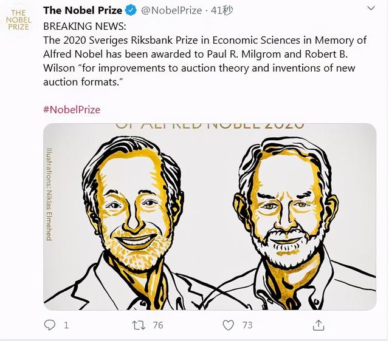Open the @NobelPrize handle link
Viewport: 389px width, 341px height.
coord(171,10)
